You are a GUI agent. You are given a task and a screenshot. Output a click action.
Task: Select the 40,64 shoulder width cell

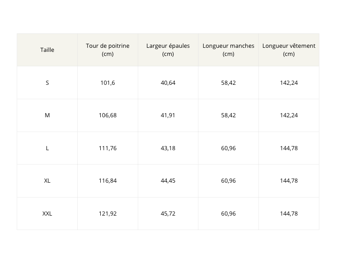pos(168,83)
